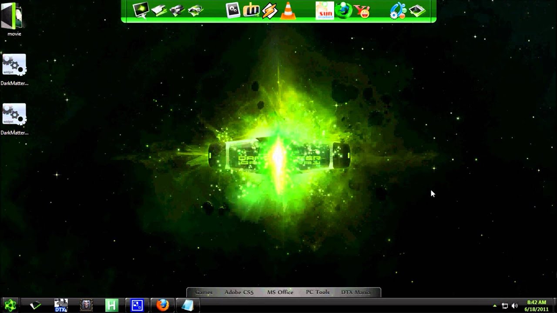The width and height of the screenshot is (557, 313).
Task: Open the video camera folder icon in dock
Action: pos(178,10)
